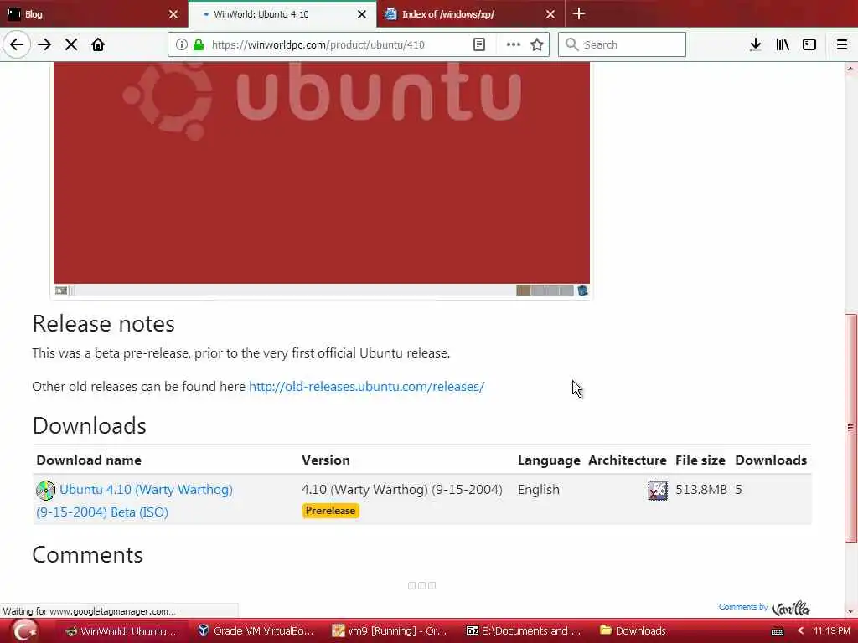Expand hidden system tray icons

click(x=800, y=631)
